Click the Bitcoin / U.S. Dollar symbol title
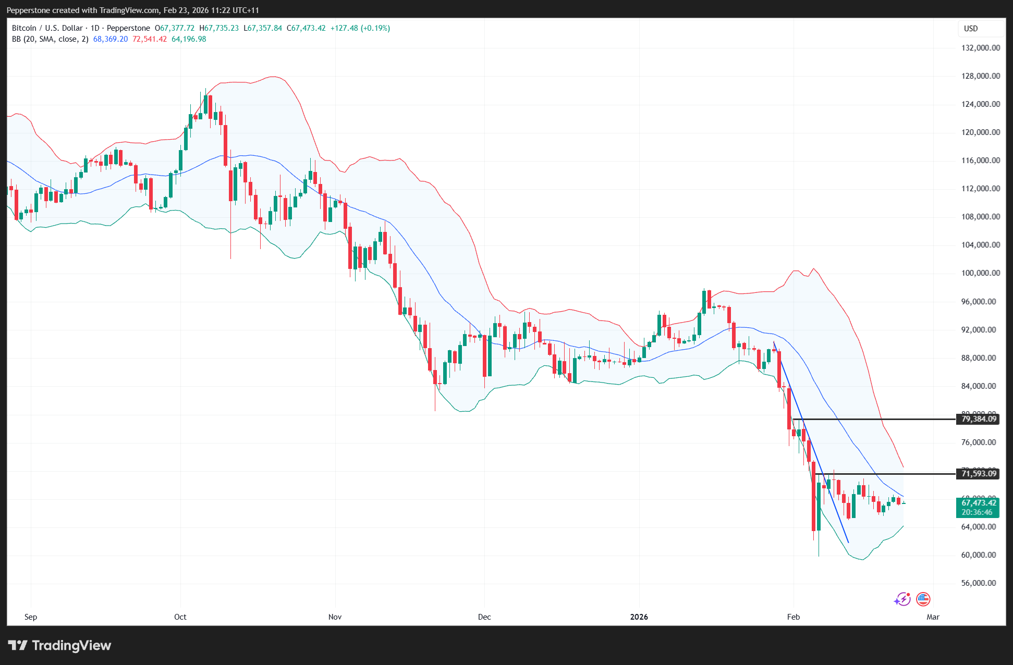 pyautogui.click(x=47, y=28)
